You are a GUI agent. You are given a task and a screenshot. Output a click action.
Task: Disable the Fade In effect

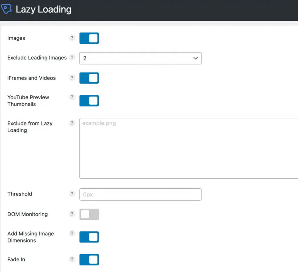click(x=89, y=260)
